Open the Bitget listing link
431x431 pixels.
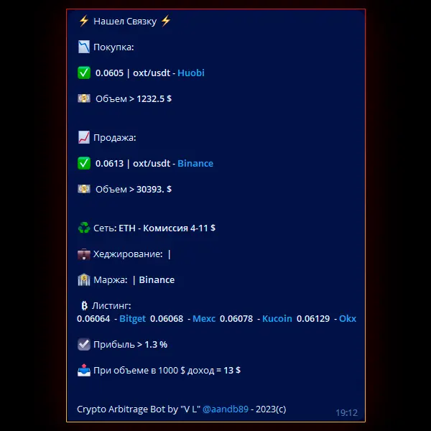tap(132, 318)
